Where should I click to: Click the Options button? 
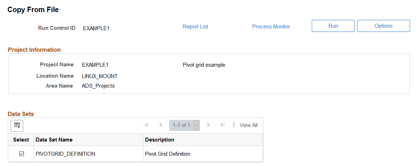(x=383, y=26)
